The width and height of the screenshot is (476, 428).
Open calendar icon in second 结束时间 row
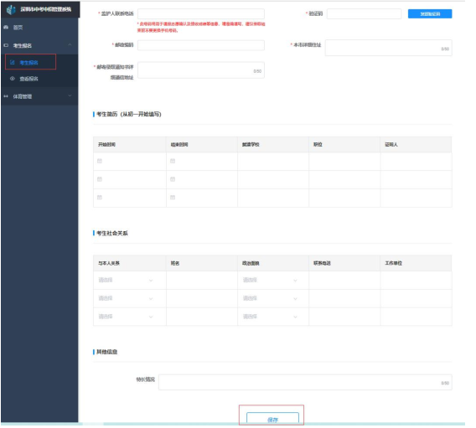[173, 179]
